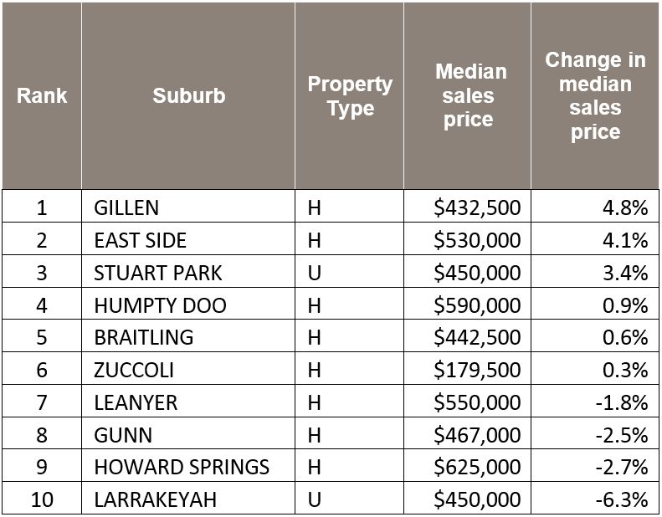The height and width of the screenshot is (517, 662).
Task: Select the GUNN suburb cell
Action: pyautogui.click(x=123, y=435)
